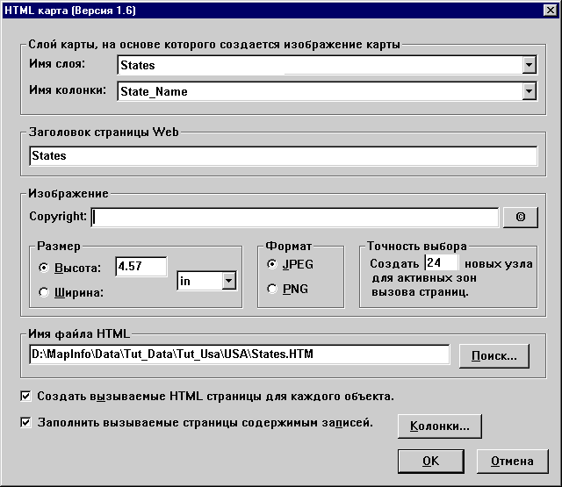Click the copyright symbol © button
The height and width of the screenshot is (487, 562).
pyautogui.click(x=521, y=217)
